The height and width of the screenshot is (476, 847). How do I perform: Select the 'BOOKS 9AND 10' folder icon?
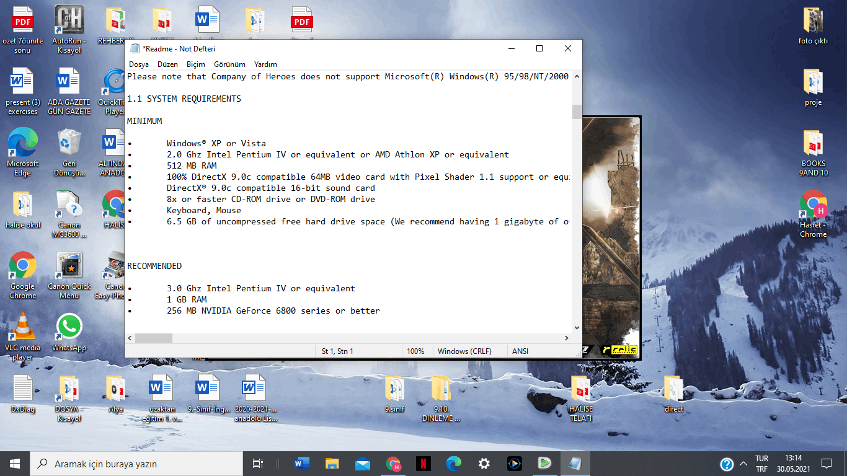(x=813, y=152)
